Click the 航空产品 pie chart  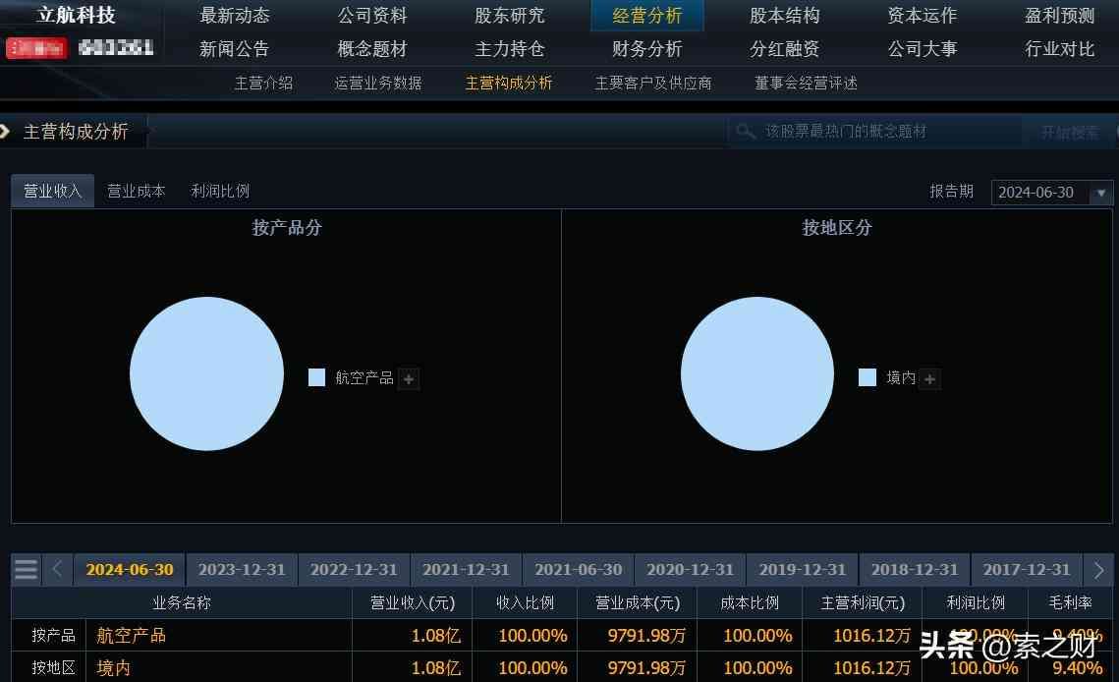(206, 374)
